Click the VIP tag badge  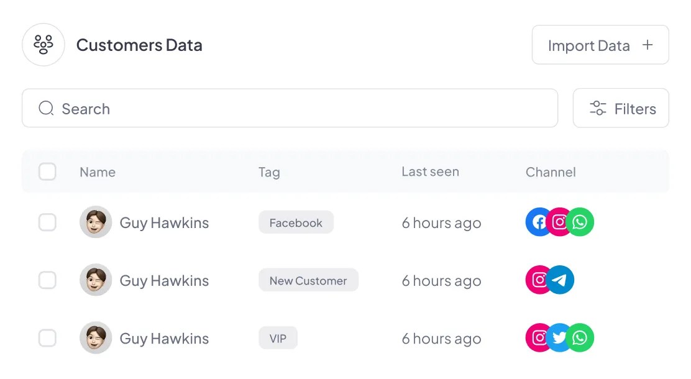click(x=278, y=338)
